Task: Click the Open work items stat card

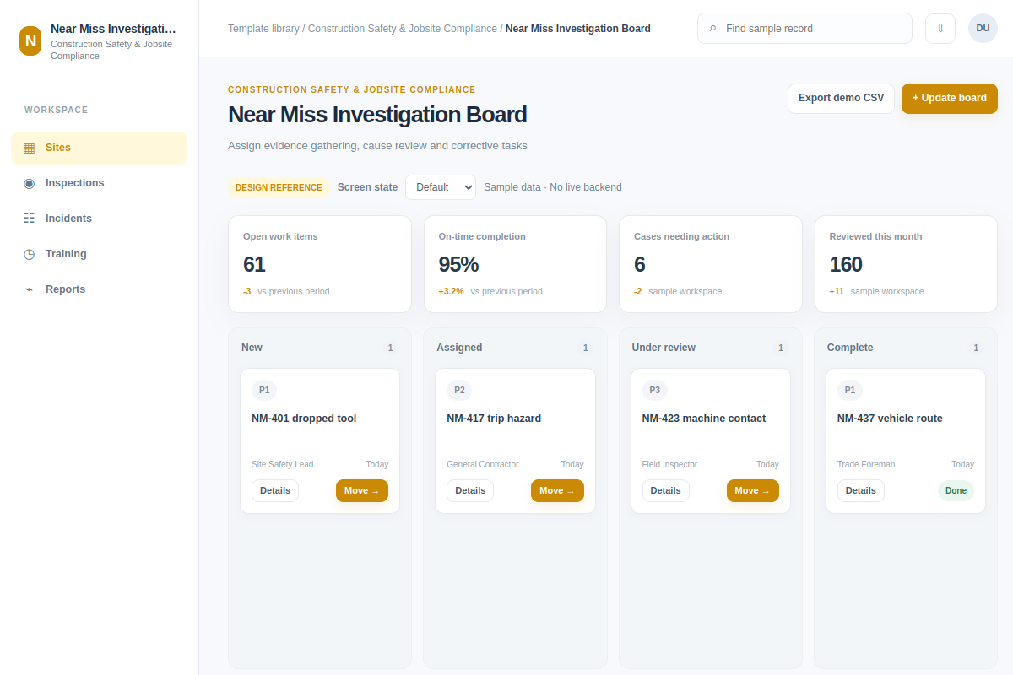Action: coord(320,264)
